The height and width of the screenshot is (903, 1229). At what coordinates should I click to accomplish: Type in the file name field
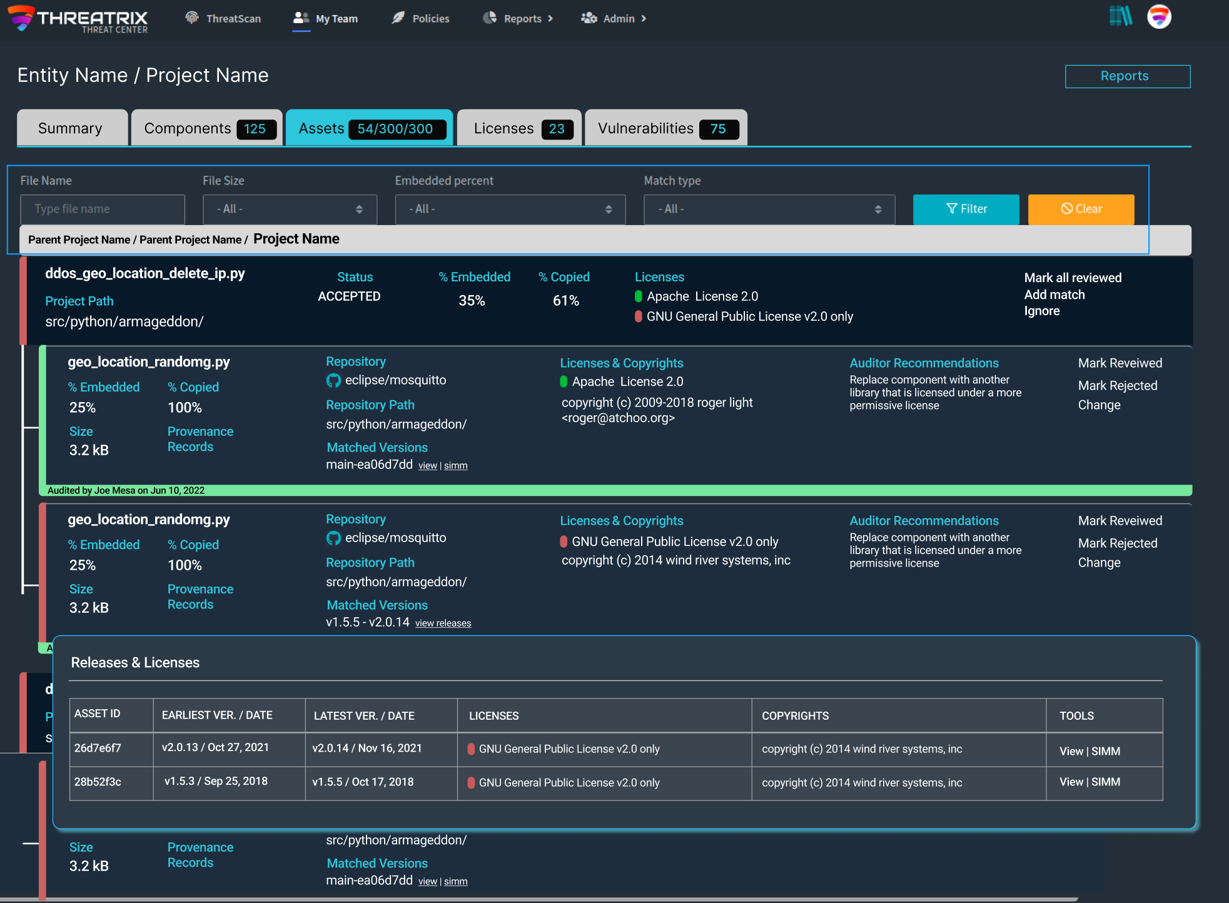coord(103,209)
